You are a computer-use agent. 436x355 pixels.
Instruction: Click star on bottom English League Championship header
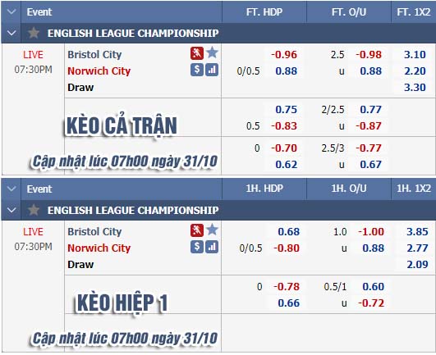click(x=34, y=210)
